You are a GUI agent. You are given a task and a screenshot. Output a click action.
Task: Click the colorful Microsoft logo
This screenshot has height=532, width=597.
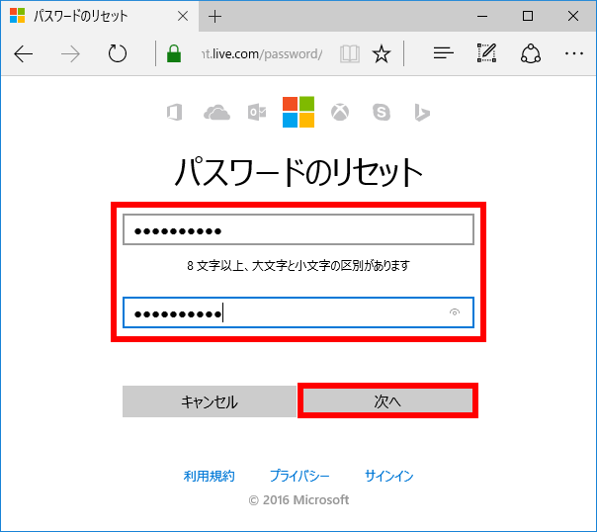coord(298,112)
